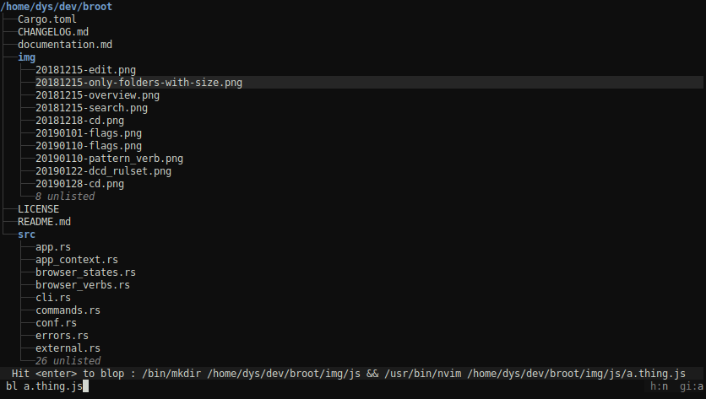
Task: Click the highlighted only-folders-with-size.png entry
Action: 138,83
